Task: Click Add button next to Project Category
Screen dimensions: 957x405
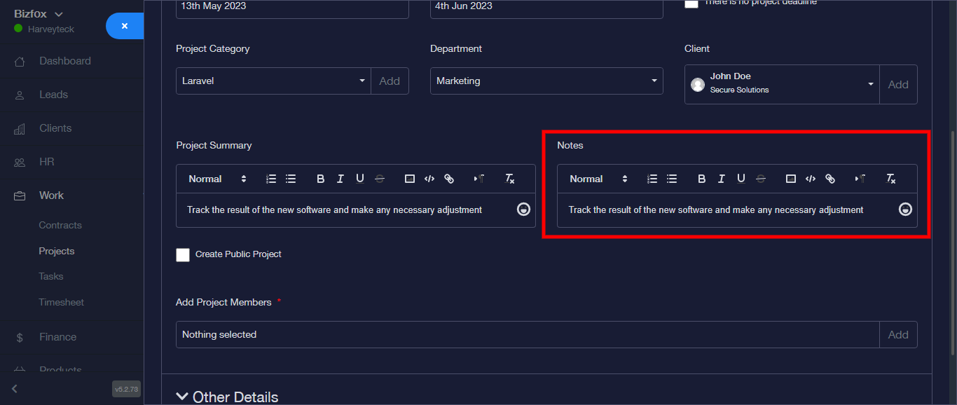Action: tap(390, 81)
